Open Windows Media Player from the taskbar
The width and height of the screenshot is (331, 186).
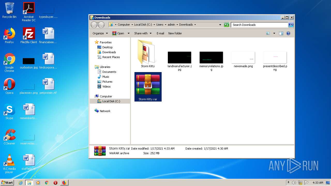click(x=38, y=183)
